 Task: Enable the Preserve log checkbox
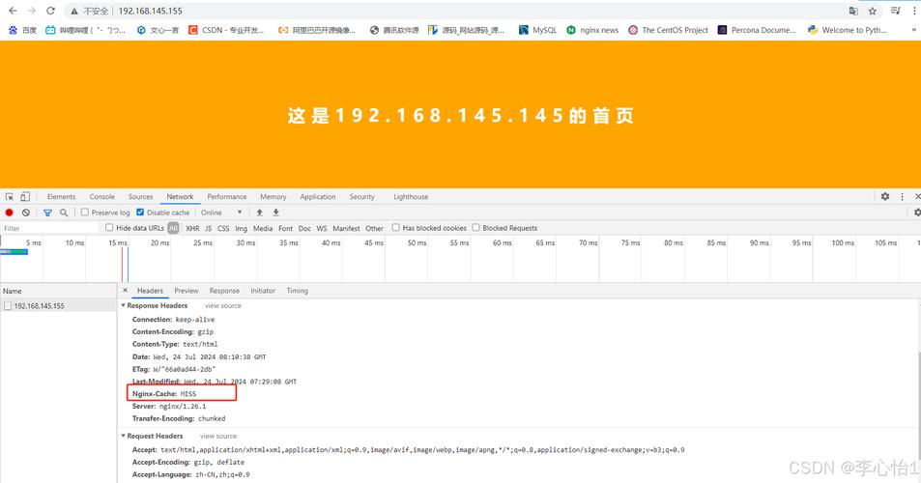click(85, 213)
